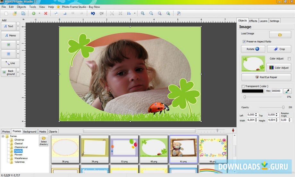Click the Memo add button
This screenshot has height=177, width=295.
point(10,36)
